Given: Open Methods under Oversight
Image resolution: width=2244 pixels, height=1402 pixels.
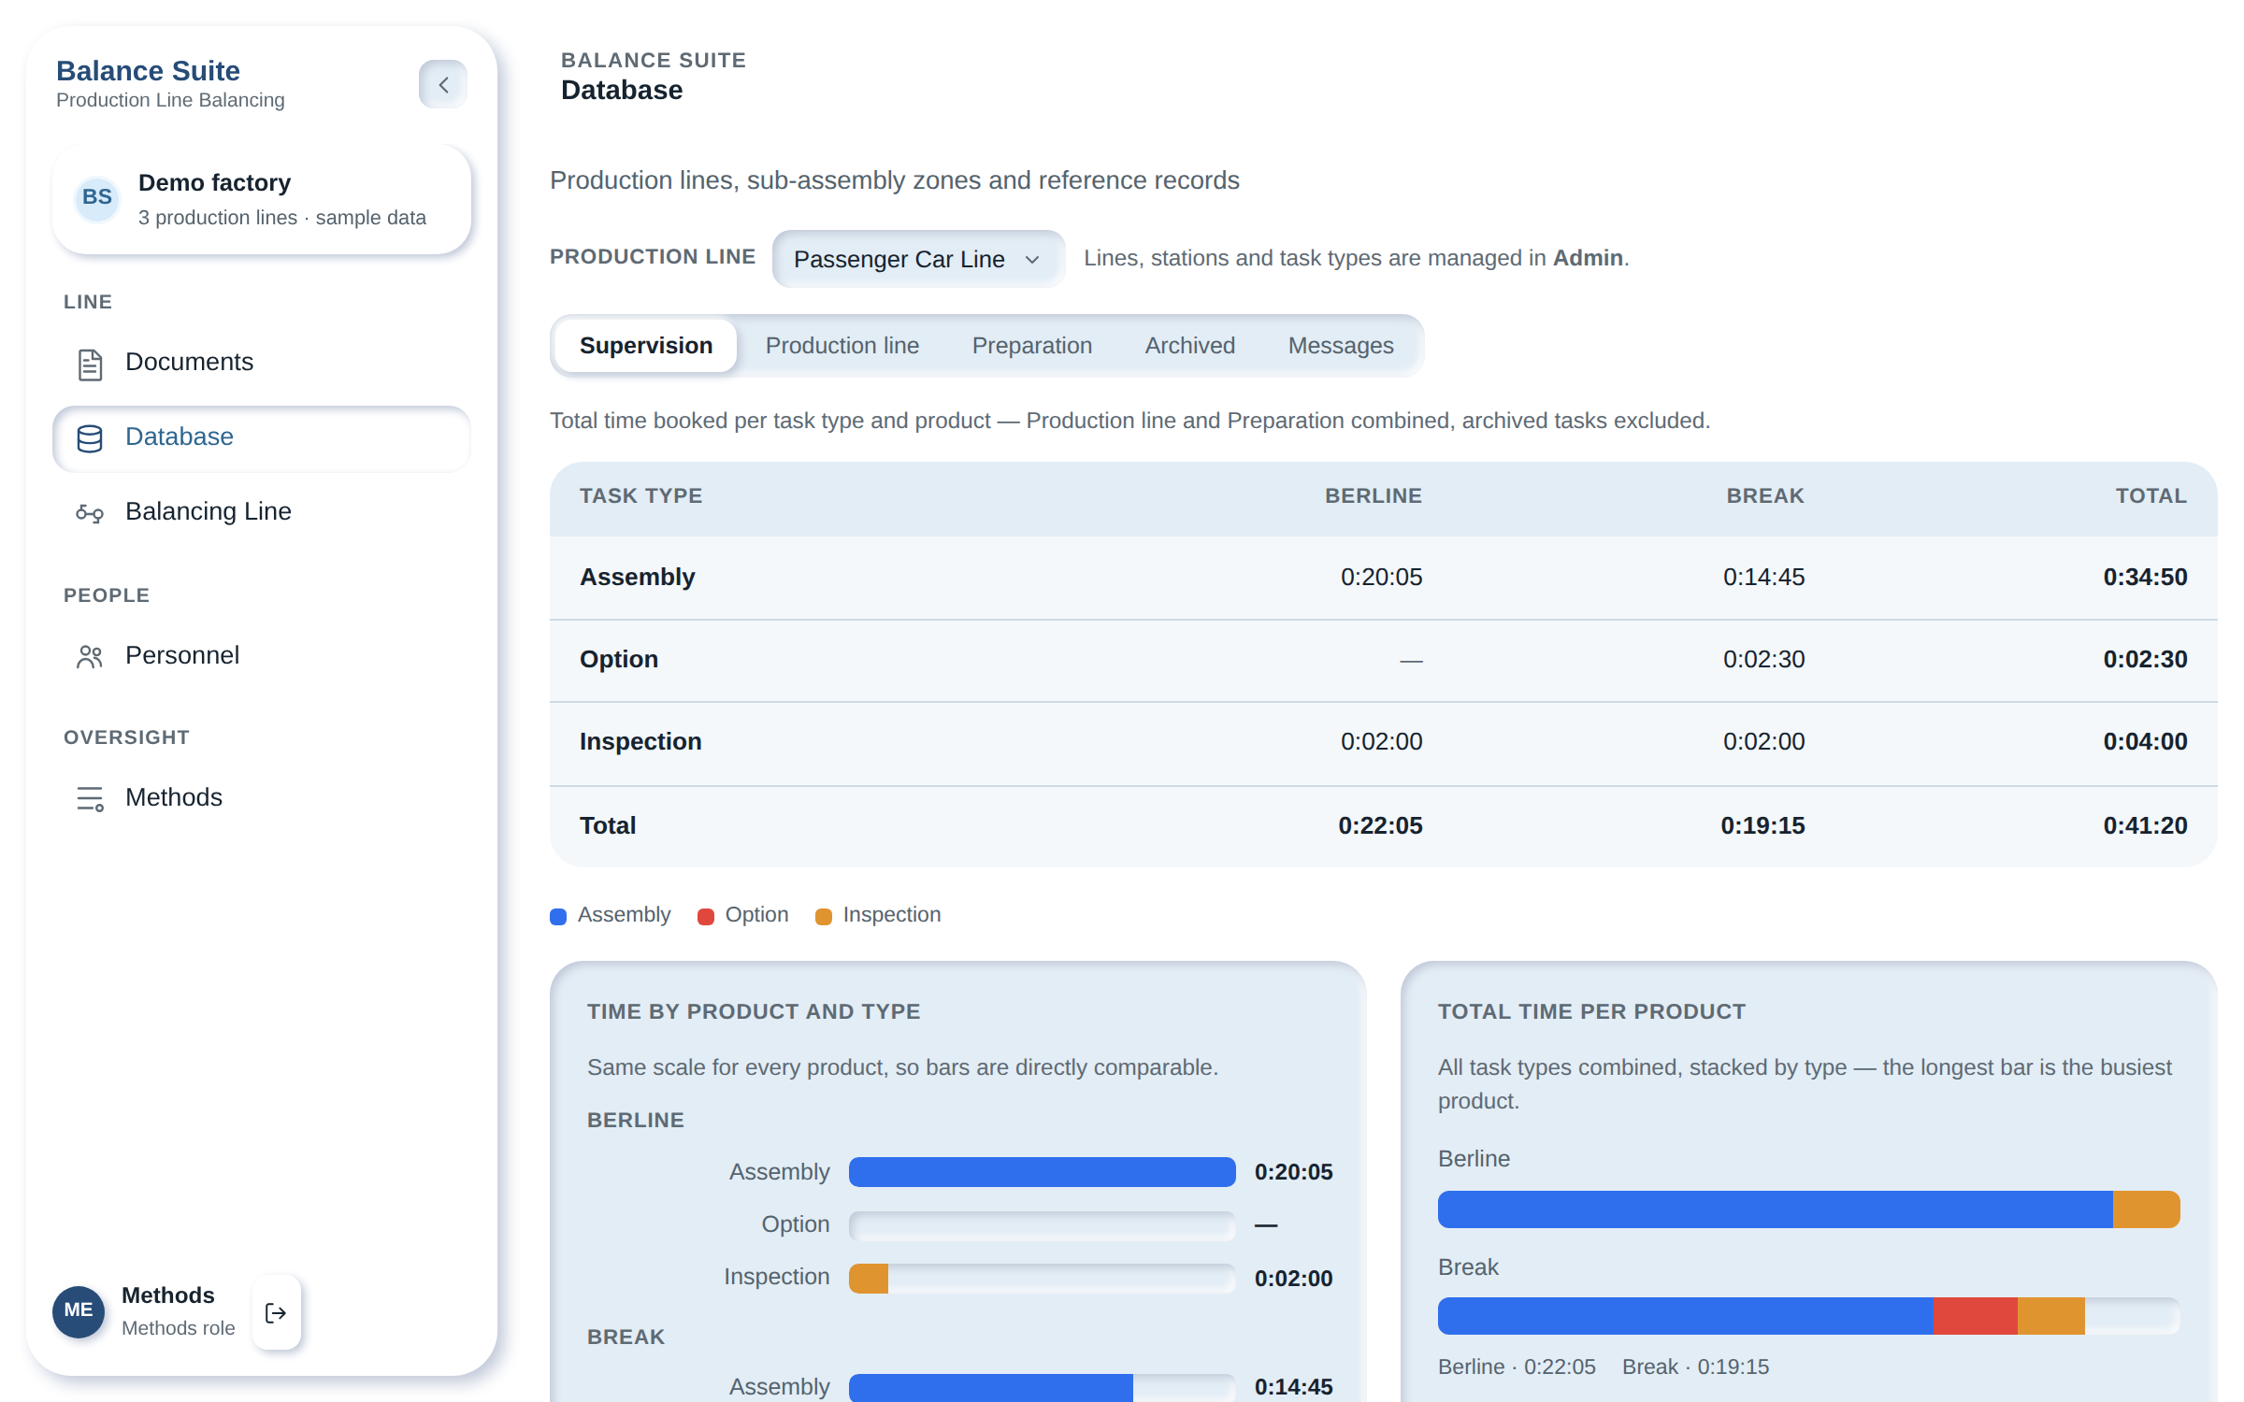Looking at the screenshot, I should pyautogui.click(x=262, y=798).
